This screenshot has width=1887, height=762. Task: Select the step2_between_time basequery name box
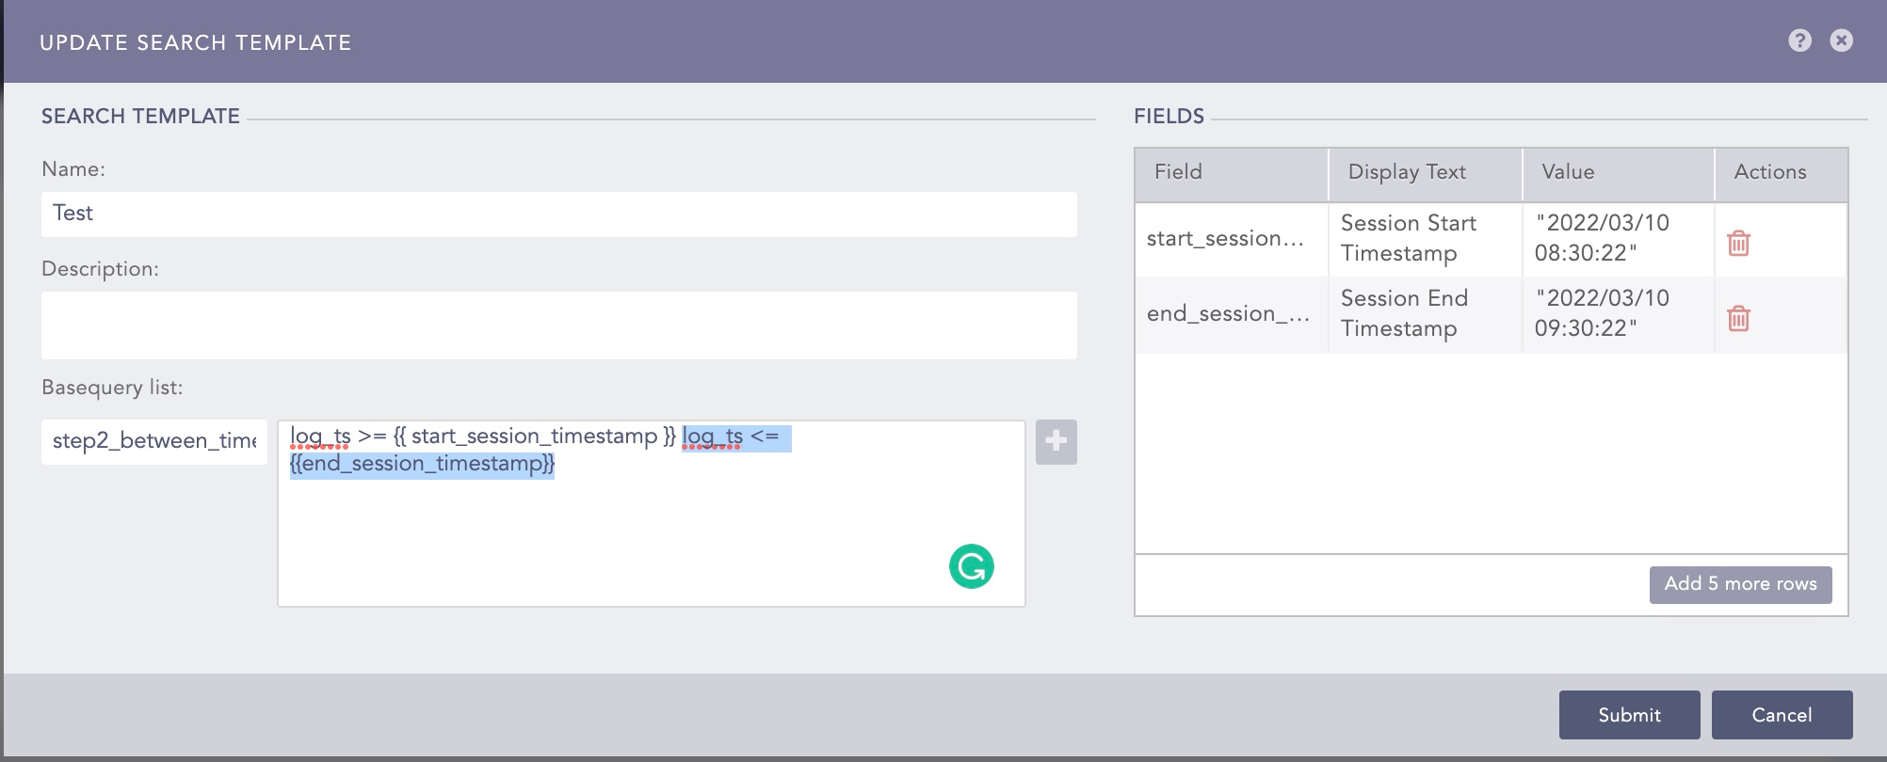coord(154,441)
